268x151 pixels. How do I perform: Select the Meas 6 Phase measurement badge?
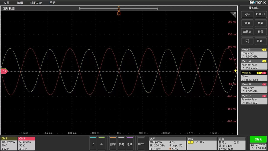tap(254, 76)
